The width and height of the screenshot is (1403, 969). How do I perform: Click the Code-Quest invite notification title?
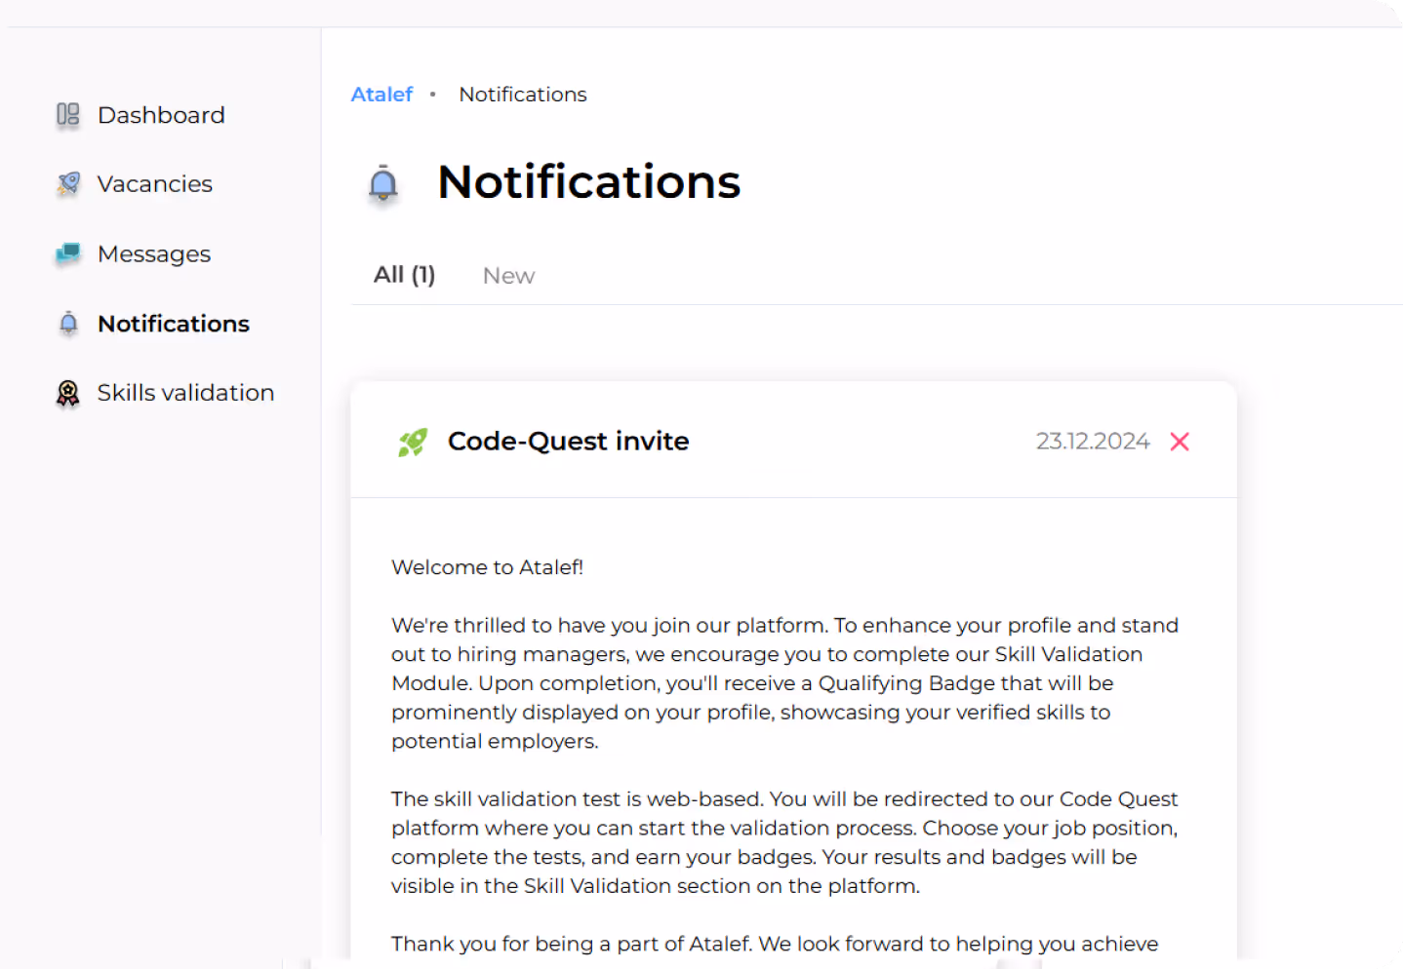point(568,441)
